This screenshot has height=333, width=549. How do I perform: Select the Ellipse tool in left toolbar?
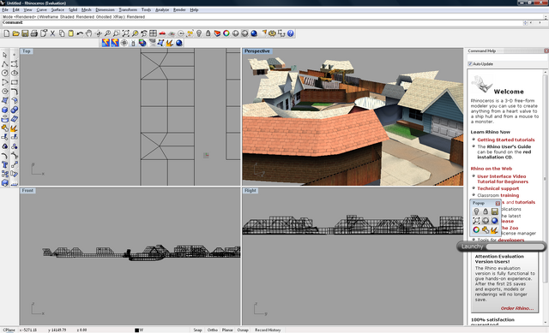pyautogui.click(x=15, y=73)
